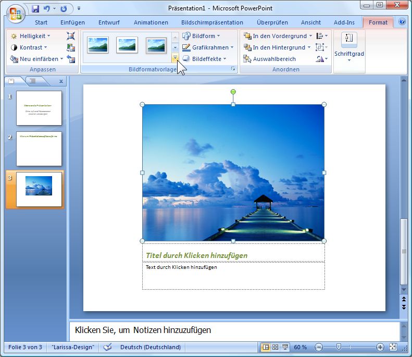Open the Office button menu
The width and height of the screenshot is (412, 357).
[x=15, y=14]
